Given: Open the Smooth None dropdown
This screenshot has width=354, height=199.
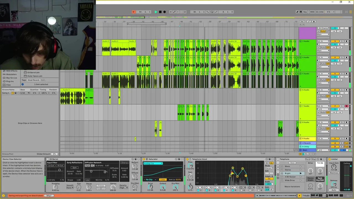Looking at the screenshot, I should pos(70,188).
